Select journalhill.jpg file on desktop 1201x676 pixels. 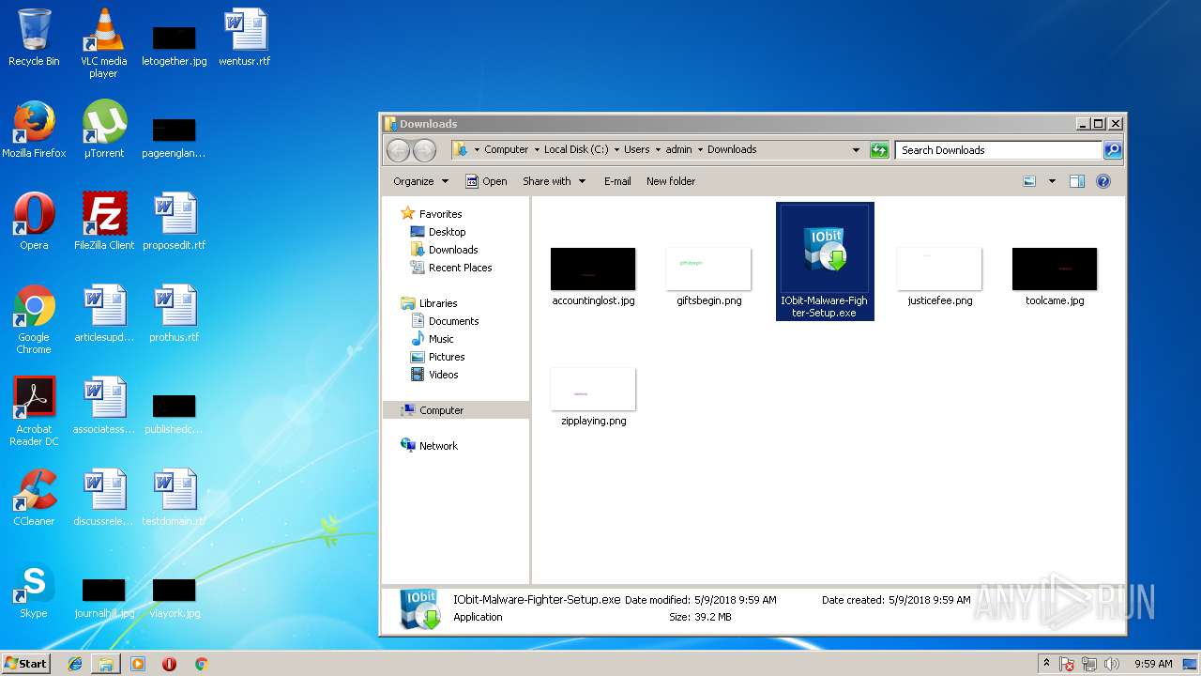[104, 596]
